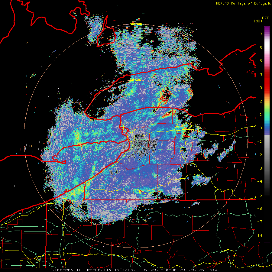Click the -7 value on the color scale
The image size is (272, 272).
[260, 222]
